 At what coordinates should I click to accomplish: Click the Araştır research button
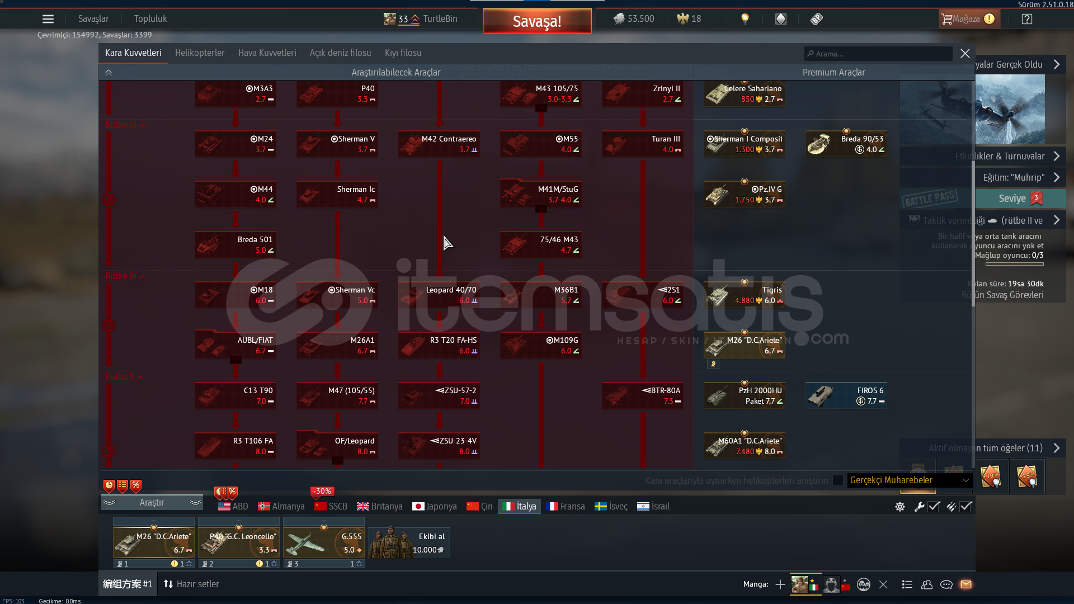[x=152, y=503]
